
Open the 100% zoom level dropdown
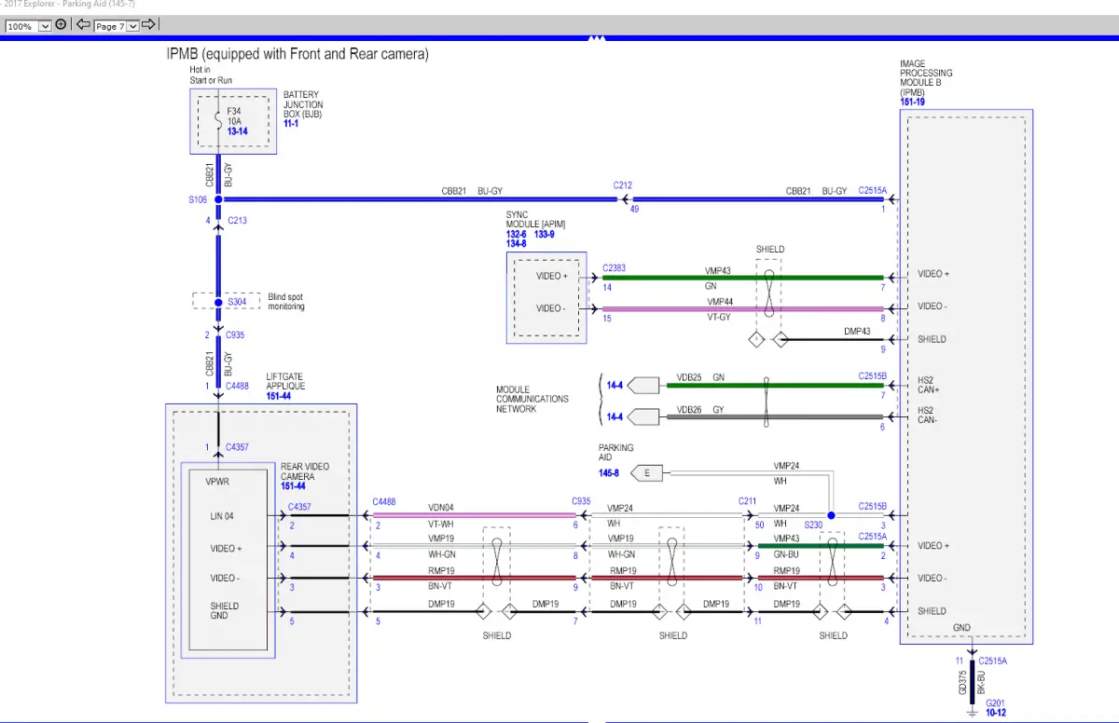point(28,26)
